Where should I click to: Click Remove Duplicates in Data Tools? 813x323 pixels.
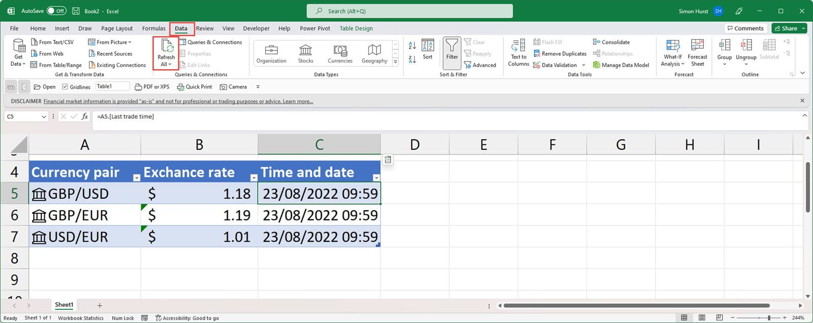(x=559, y=54)
